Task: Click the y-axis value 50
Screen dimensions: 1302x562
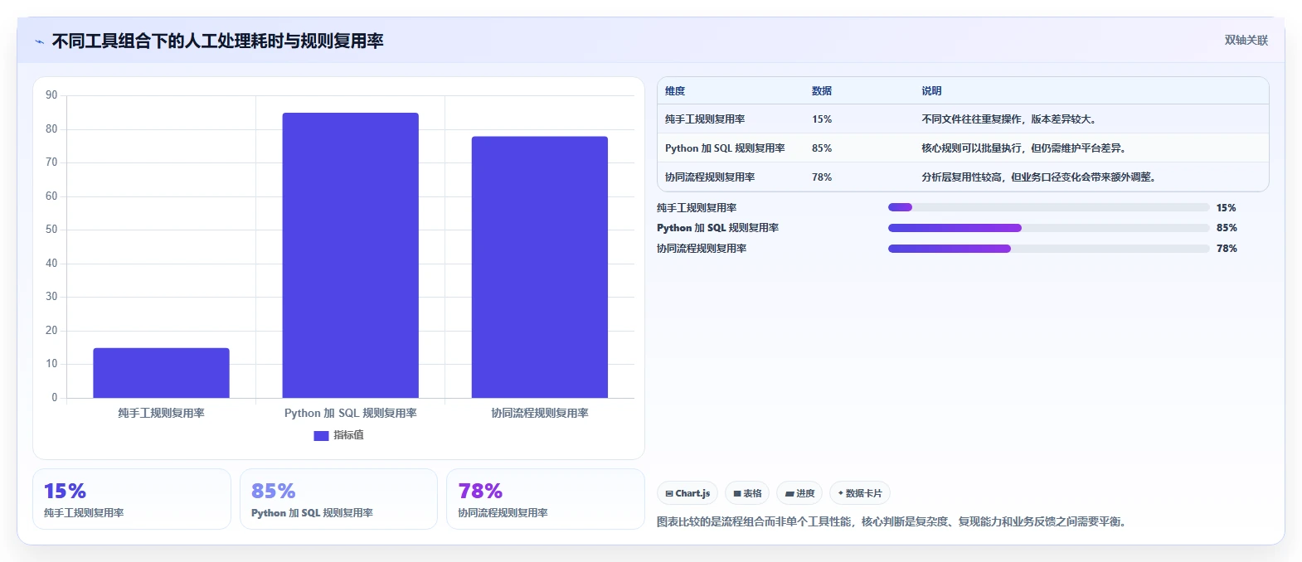Action: pos(51,230)
